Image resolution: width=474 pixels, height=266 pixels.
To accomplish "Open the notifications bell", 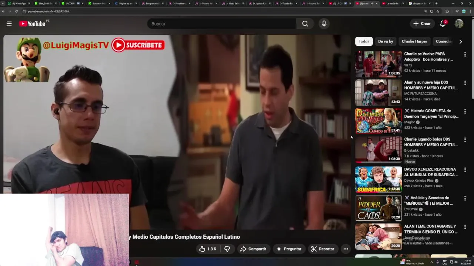I will (443, 24).
